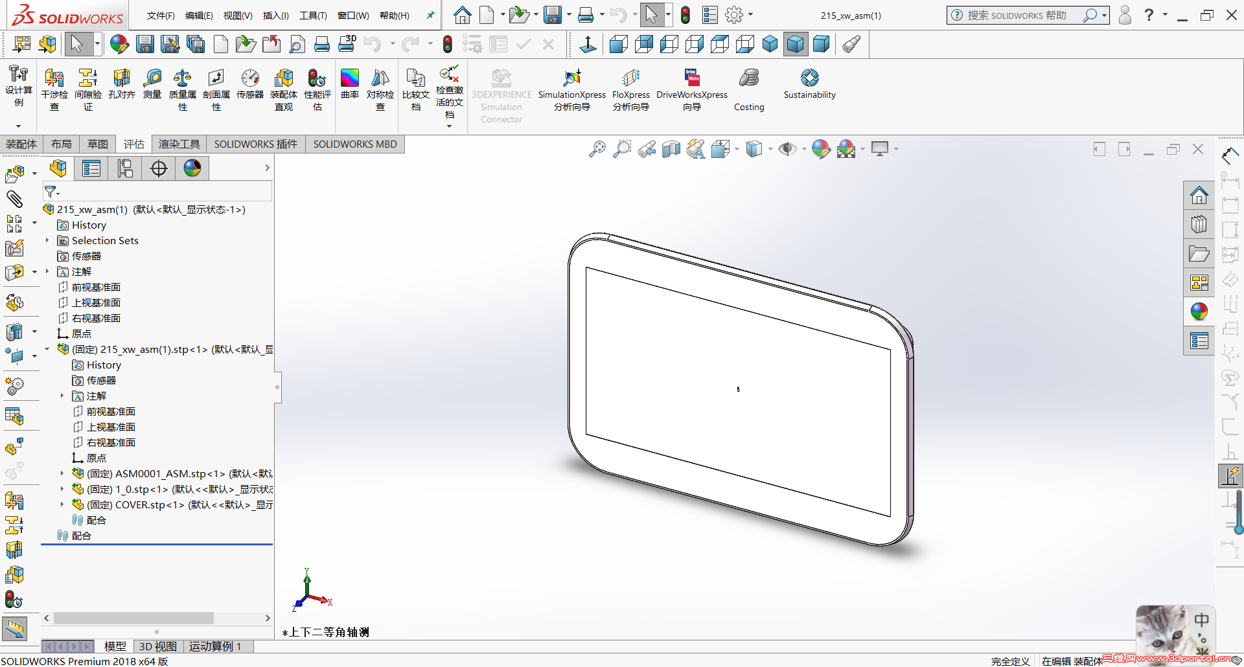Switch to the 渲染工具 tab
This screenshot has height=667, width=1244.
pos(179,144)
